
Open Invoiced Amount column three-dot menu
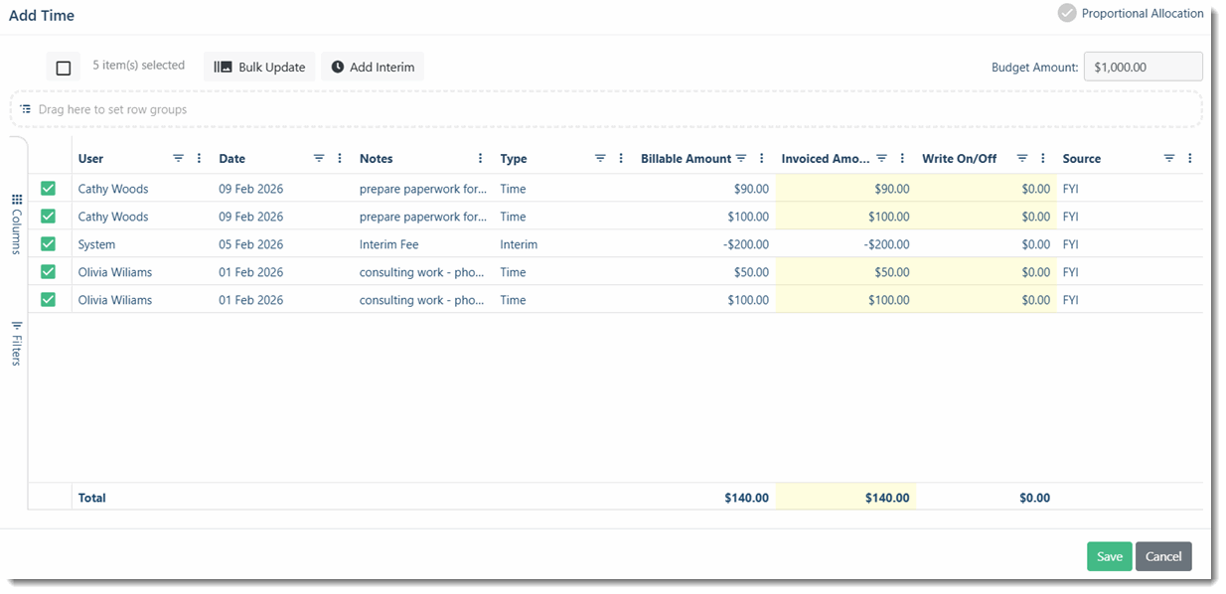click(x=902, y=159)
